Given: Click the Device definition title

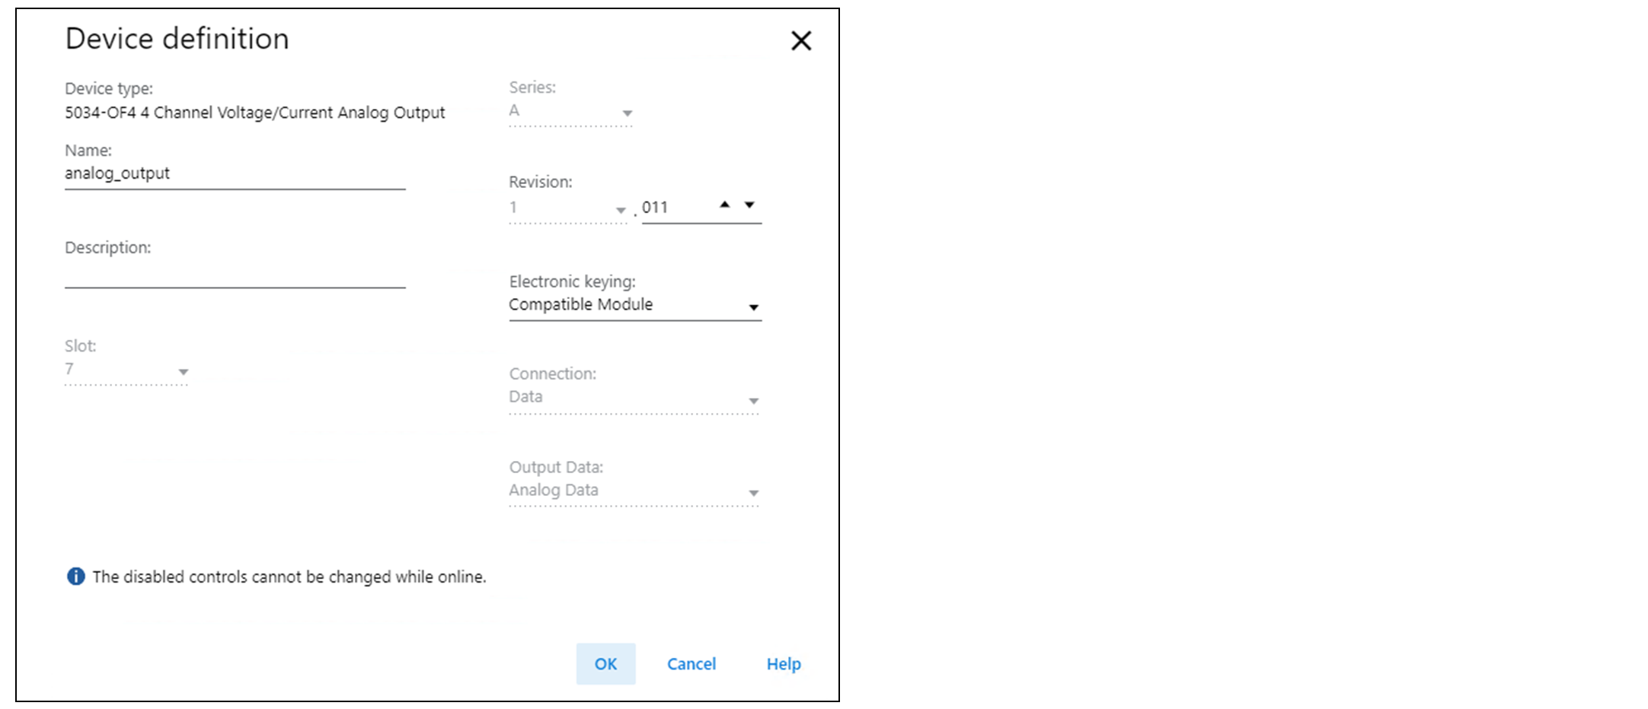Looking at the screenshot, I should (177, 39).
